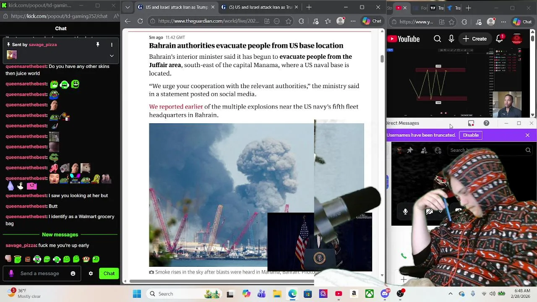Screen dimensions: 537x302
Task: Dismiss the truncated usernames banner
Action: pyautogui.click(x=527, y=135)
